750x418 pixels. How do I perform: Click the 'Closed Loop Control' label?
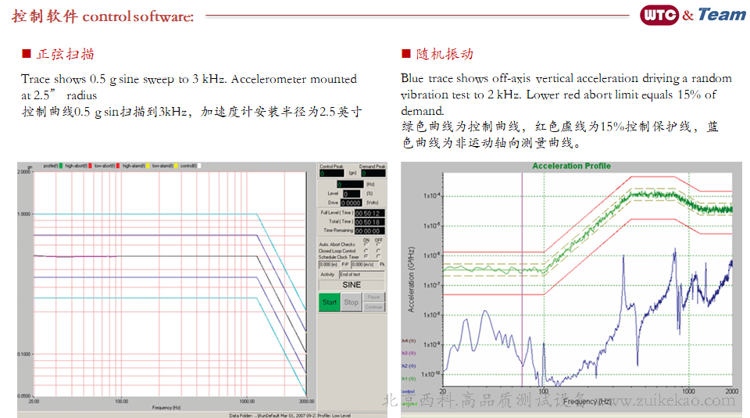point(337,251)
